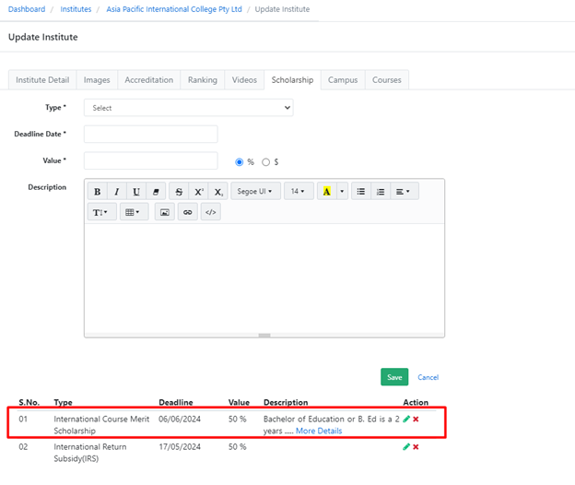Viewport: 575px width, 485px height.
Task: Open the paragraph alignment dropdown
Action: (x=405, y=192)
